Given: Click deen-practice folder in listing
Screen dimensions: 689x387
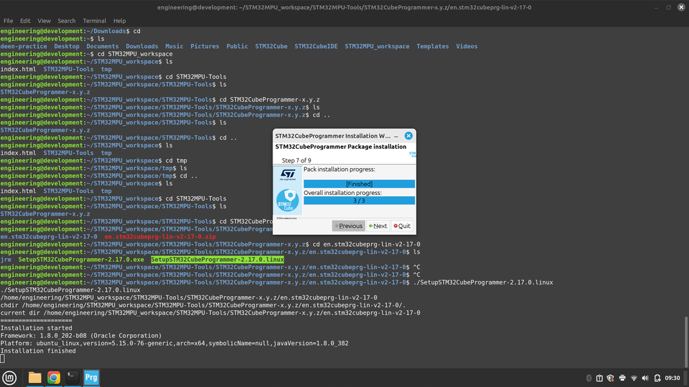Looking at the screenshot, I should [x=23, y=46].
